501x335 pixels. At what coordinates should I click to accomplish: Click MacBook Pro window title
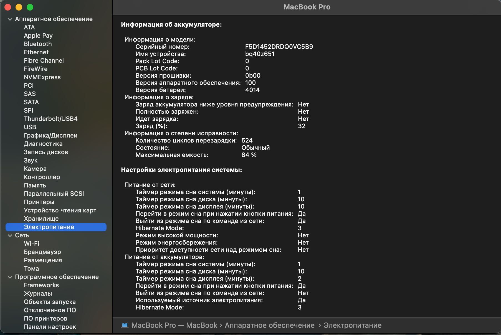(307, 7)
